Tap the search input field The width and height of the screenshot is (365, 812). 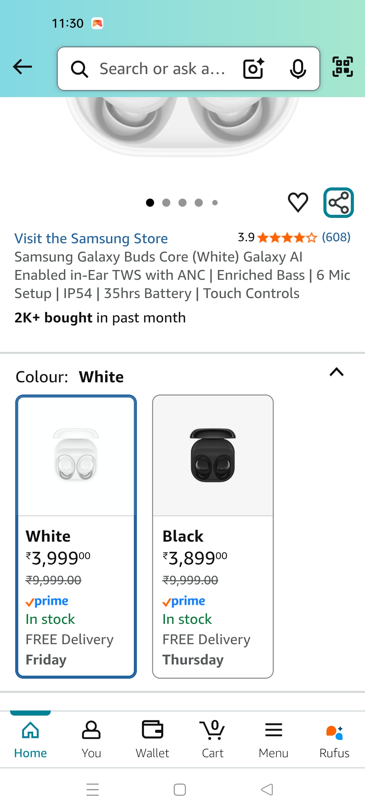coord(162,69)
